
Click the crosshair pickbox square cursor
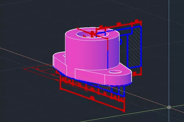click(169, 107)
